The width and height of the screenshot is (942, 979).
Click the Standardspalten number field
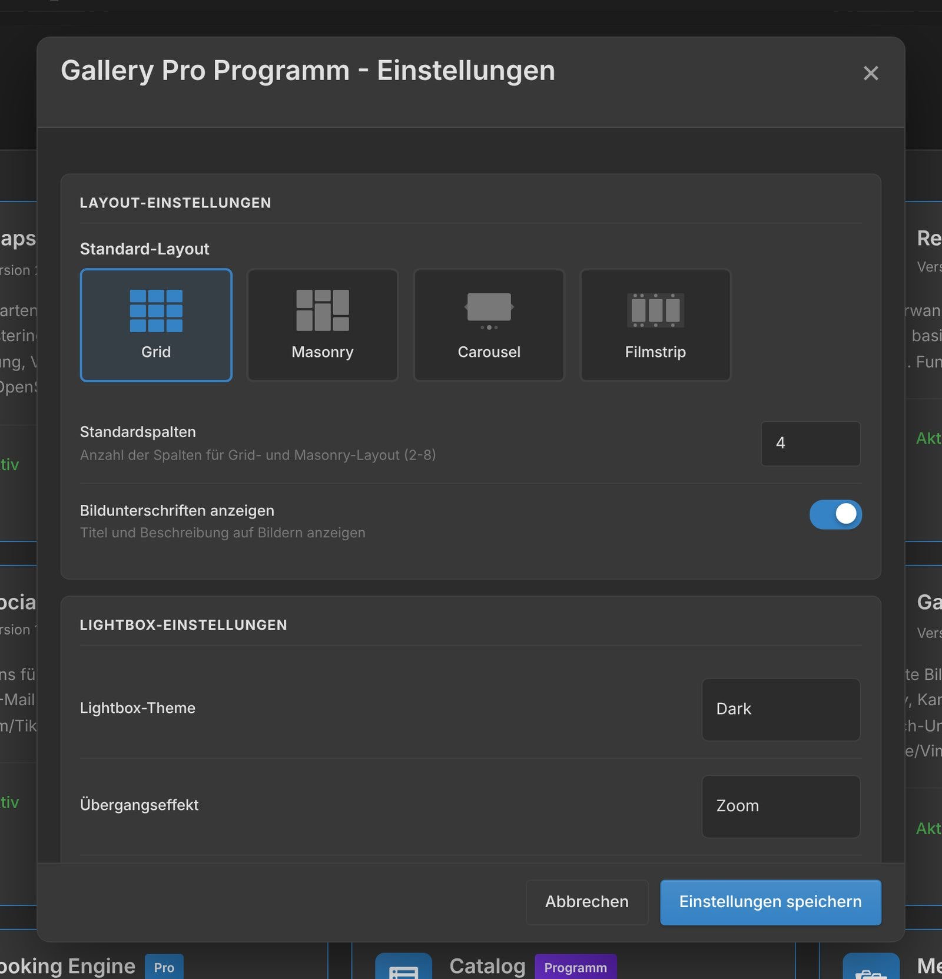pos(810,444)
